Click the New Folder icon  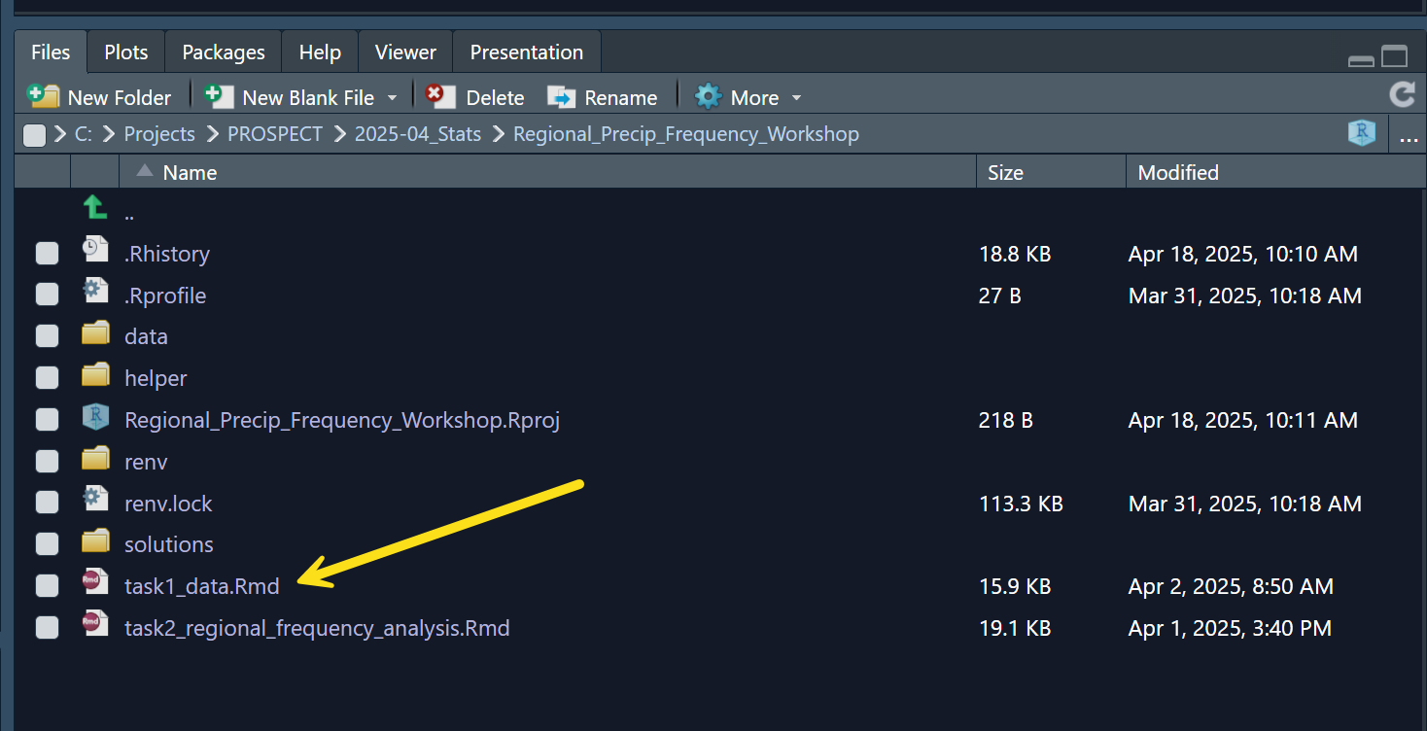click(44, 96)
